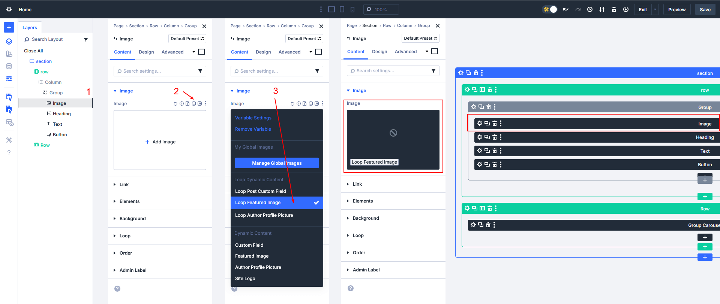Delete the Button module using its trash icon
Viewport: 720px width, 304px height.
[495, 164]
